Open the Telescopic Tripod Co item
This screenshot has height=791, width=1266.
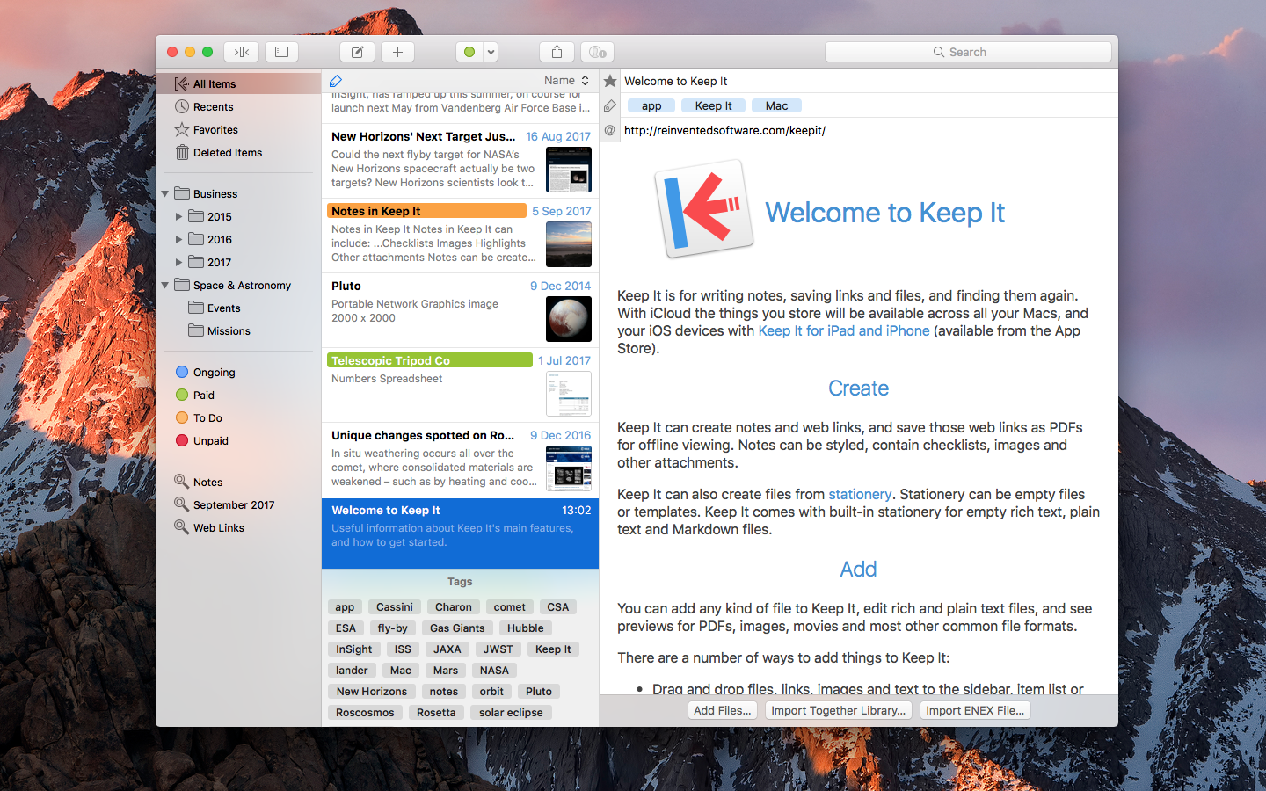tap(460, 385)
